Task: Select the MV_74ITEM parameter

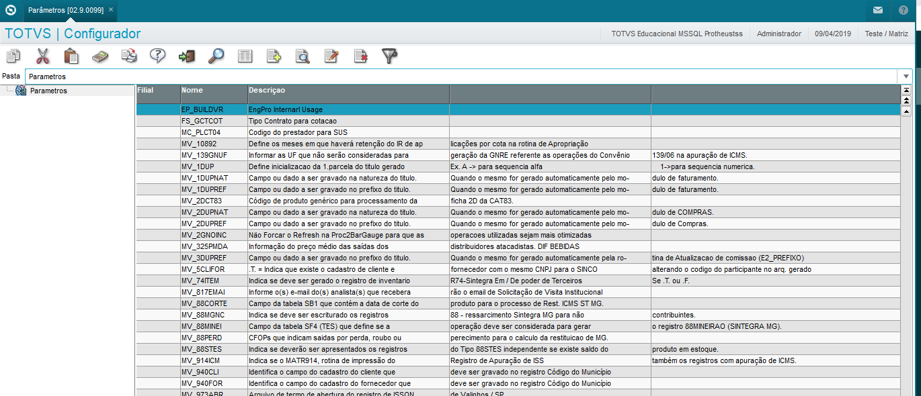Action: [518, 281]
